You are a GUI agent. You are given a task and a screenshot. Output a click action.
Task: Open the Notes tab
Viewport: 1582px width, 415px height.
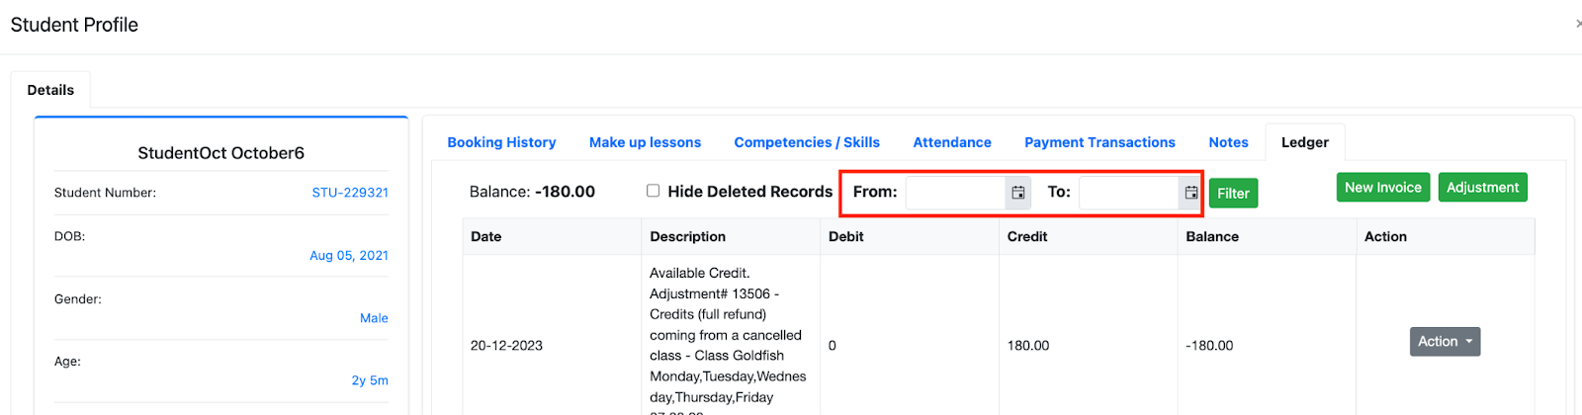[1228, 142]
